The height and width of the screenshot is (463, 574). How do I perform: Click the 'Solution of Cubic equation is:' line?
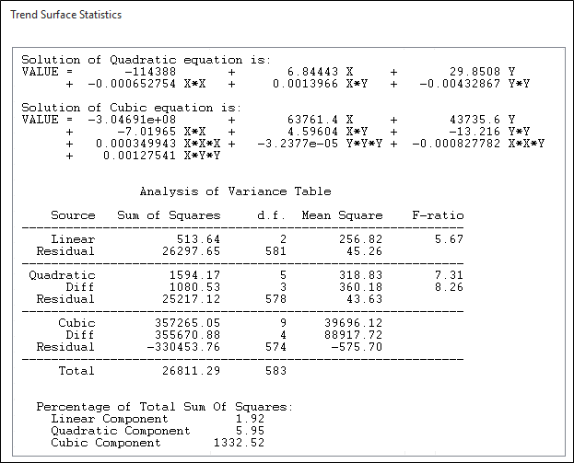pyautogui.click(x=131, y=108)
